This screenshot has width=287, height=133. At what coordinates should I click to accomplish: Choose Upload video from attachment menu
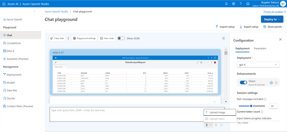pos(220,119)
